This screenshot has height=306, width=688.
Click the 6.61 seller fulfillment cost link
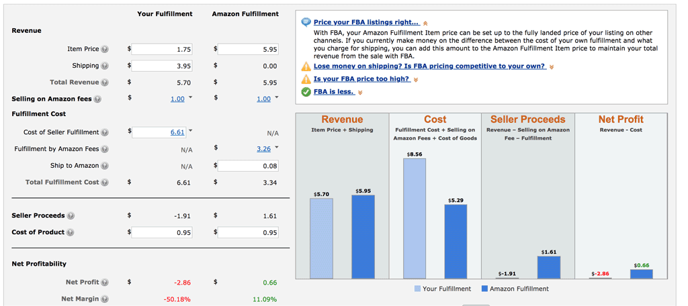tap(177, 132)
